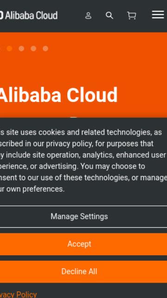Click the small white dash above cookie notice

[73, 117]
